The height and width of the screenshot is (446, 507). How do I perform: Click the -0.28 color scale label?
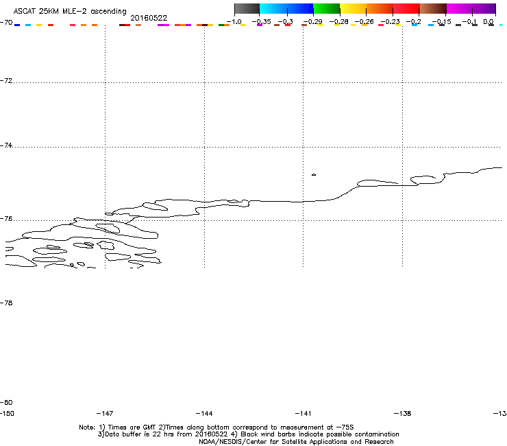click(x=338, y=22)
